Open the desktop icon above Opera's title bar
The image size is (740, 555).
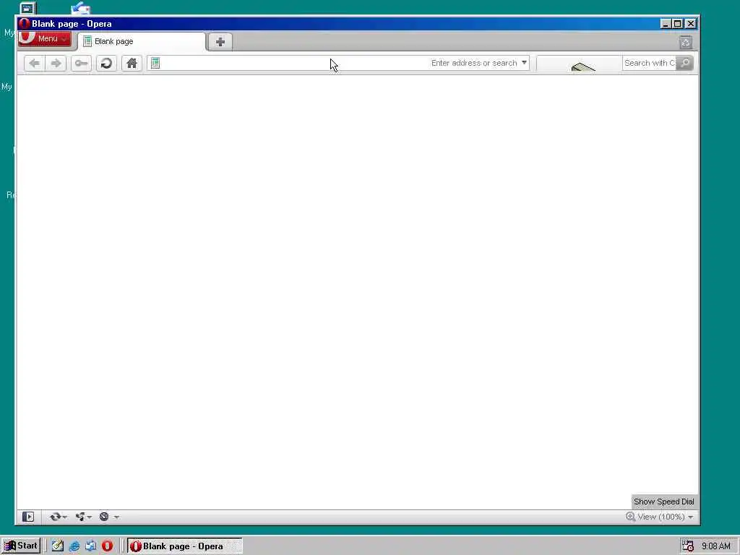(28, 8)
